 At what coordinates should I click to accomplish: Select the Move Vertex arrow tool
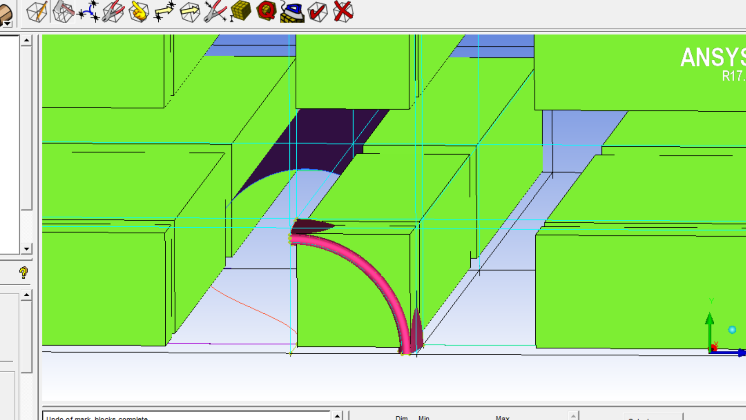[164, 12]
